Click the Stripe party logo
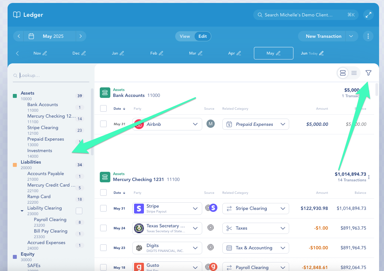The height and width of the screenshot is (271, 384). 139,209
